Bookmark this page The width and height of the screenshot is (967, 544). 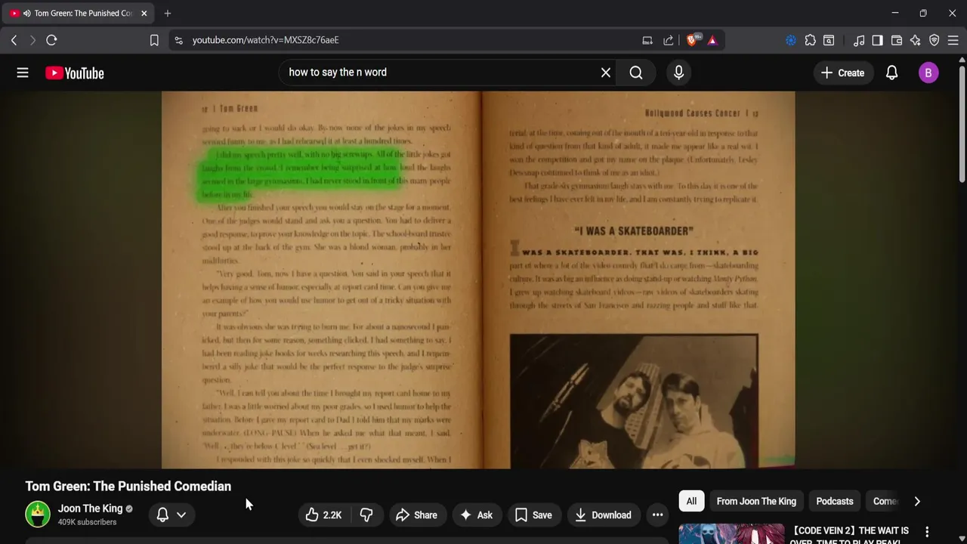(x=154, y=40)
